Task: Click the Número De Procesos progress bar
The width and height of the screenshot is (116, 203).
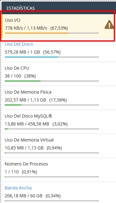Action: [x=52, y=177]
